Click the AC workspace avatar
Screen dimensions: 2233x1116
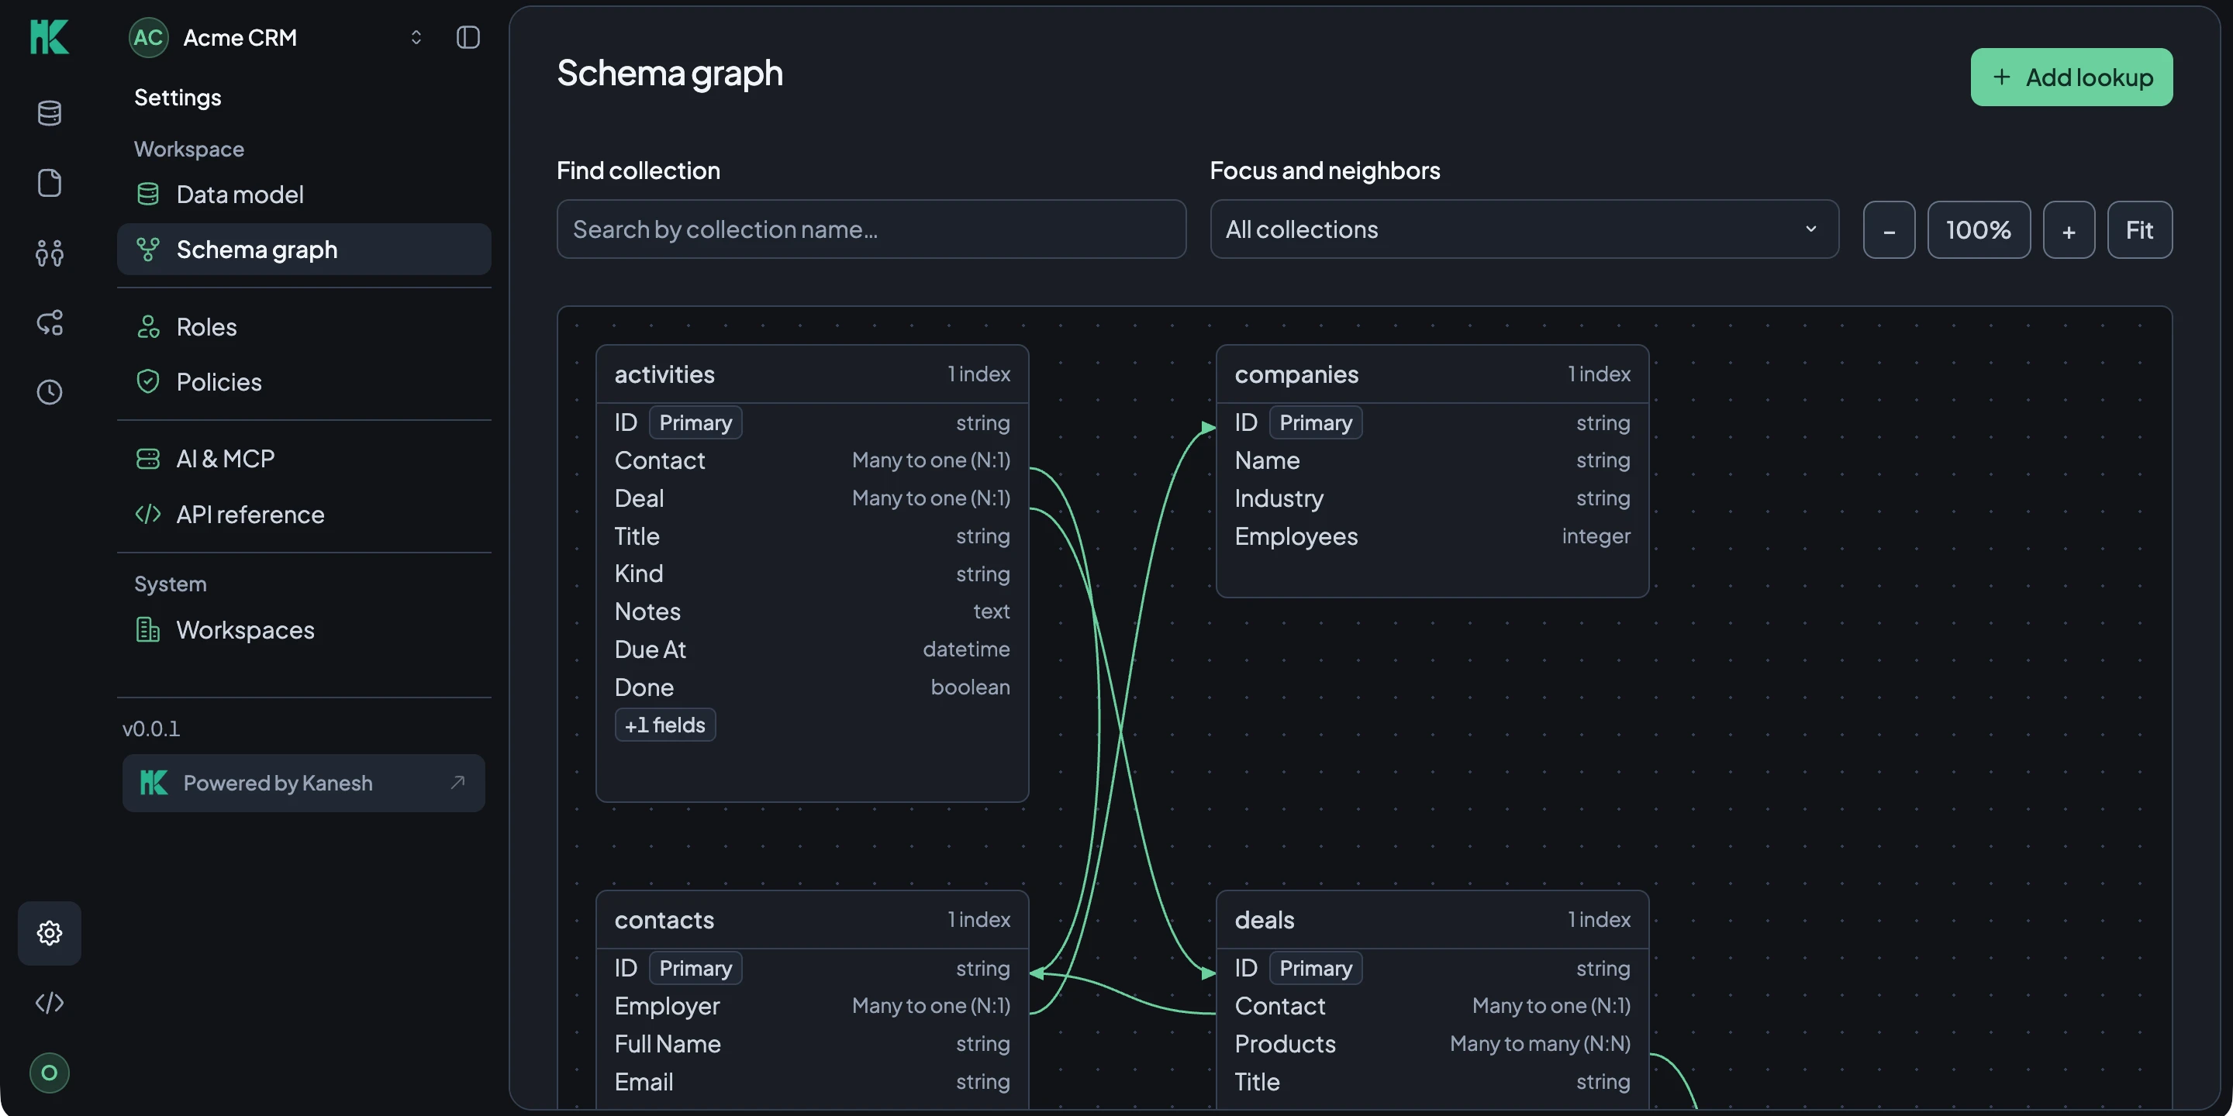point(148,37)
